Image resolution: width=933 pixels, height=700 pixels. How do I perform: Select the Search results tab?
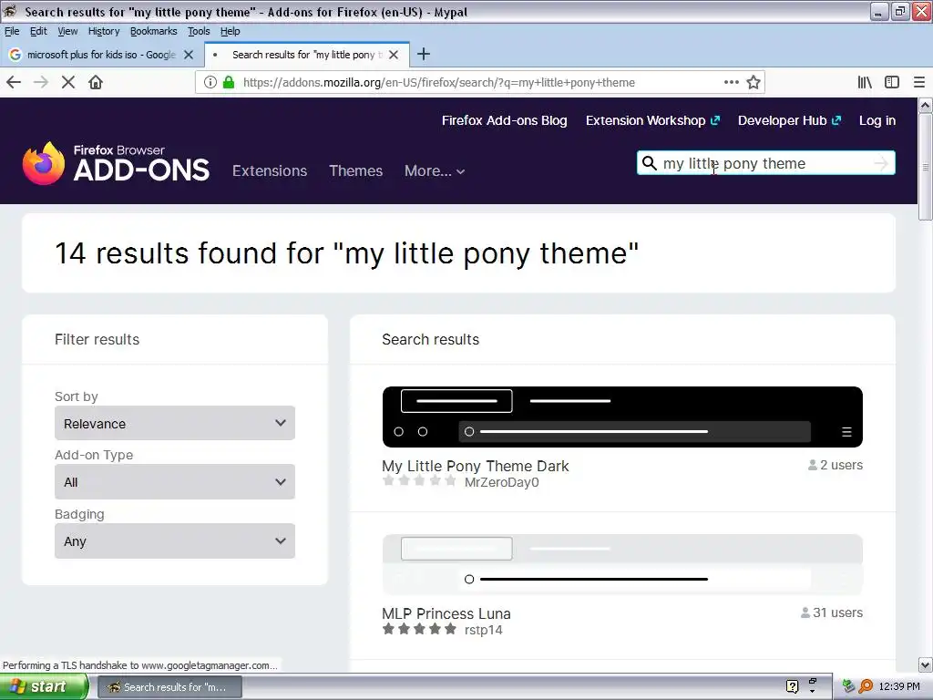306,55
